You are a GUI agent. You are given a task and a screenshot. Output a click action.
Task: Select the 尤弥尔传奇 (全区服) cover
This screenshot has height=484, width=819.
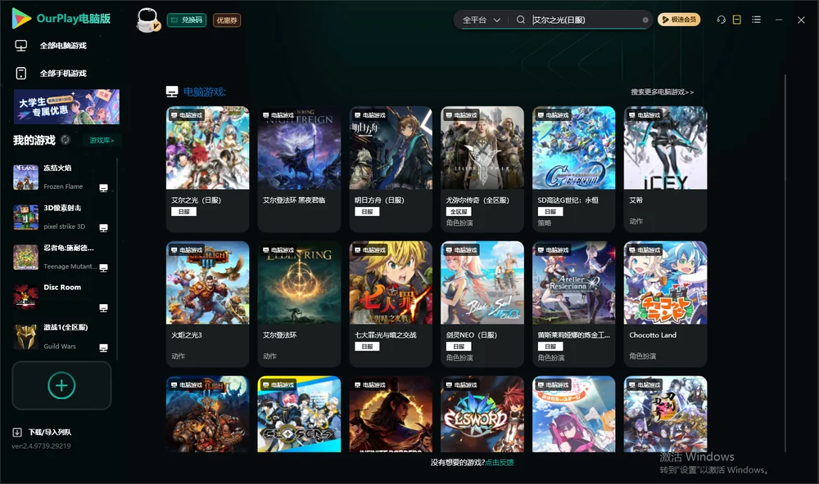[482, 148]
